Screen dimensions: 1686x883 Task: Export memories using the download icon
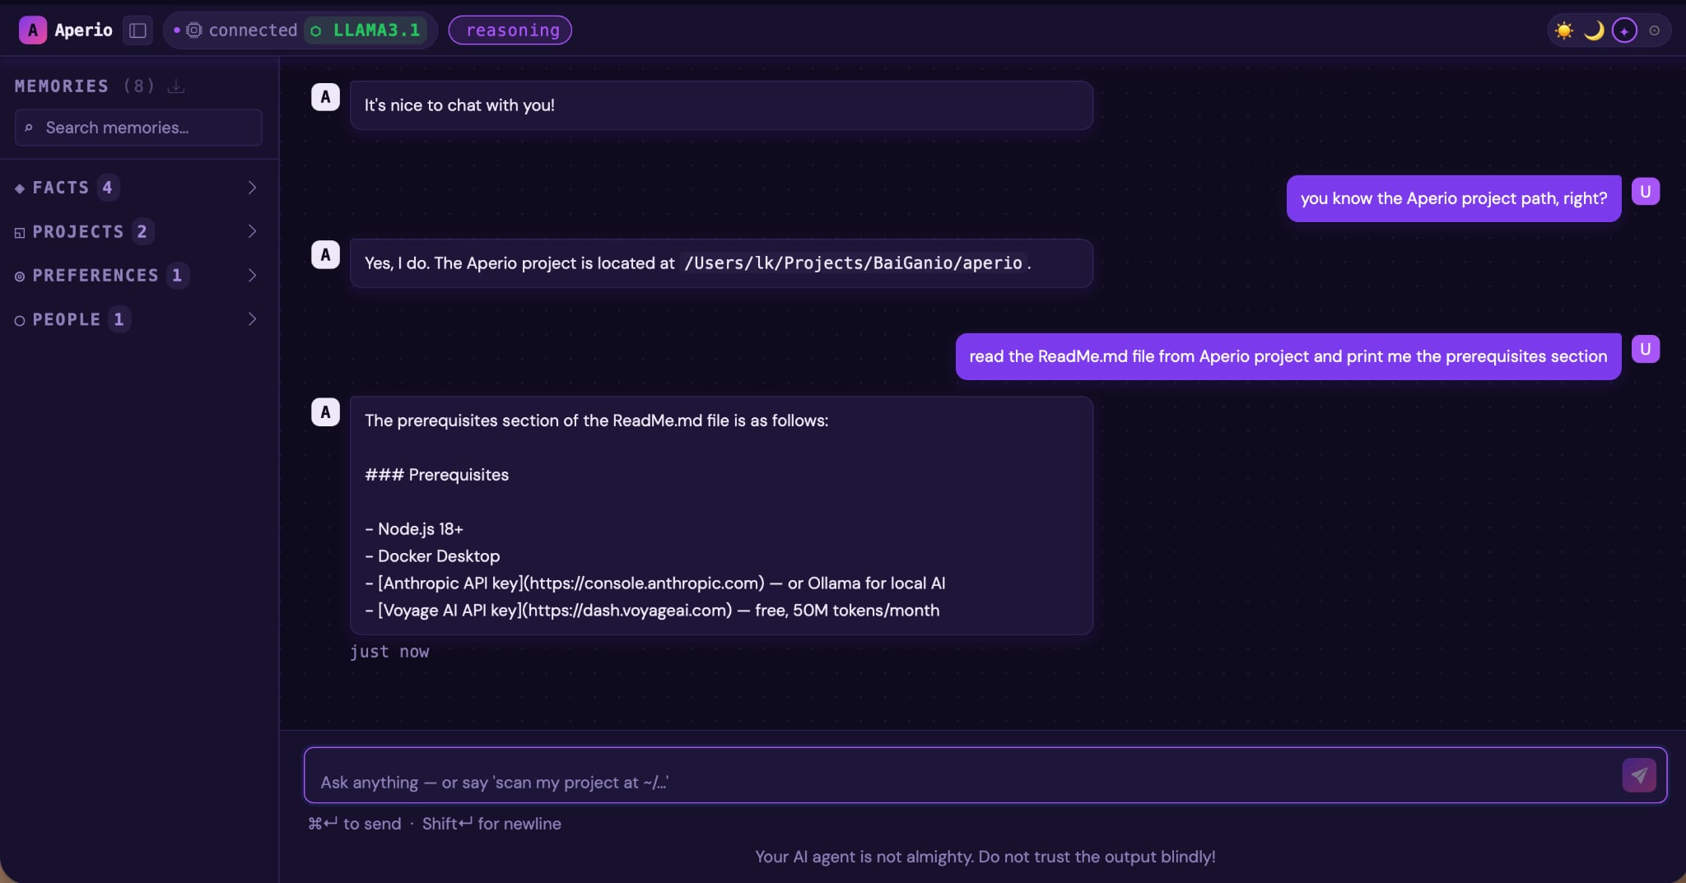pyautogui.click(x=175, y=86)
